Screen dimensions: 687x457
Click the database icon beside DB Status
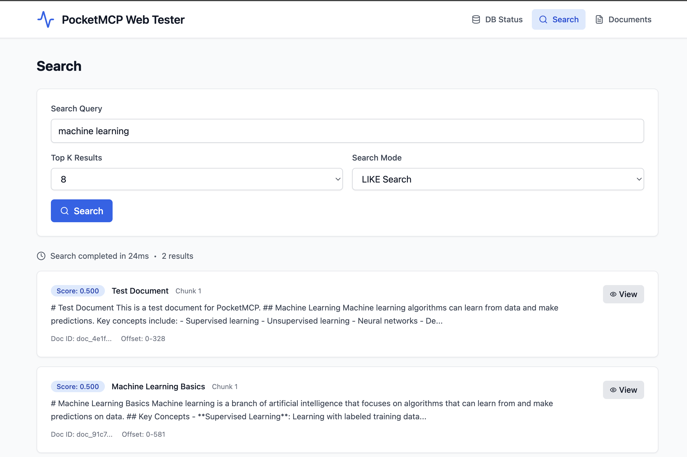coord(476,19)
